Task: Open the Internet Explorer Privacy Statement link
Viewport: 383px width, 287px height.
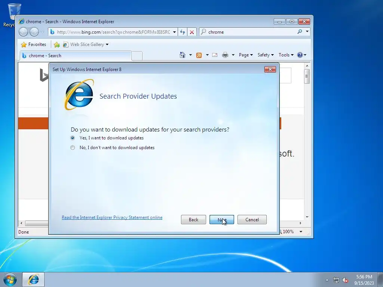Action: click(x=112, y=217)
